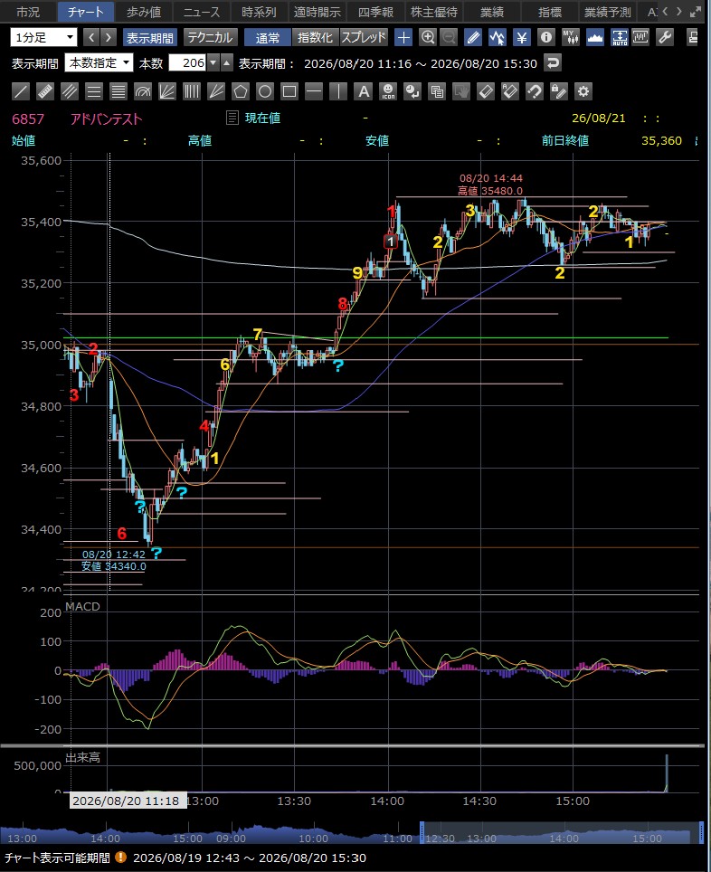
Task: Toggle the AUTO scale icon
Action: (x=620, y=37)
